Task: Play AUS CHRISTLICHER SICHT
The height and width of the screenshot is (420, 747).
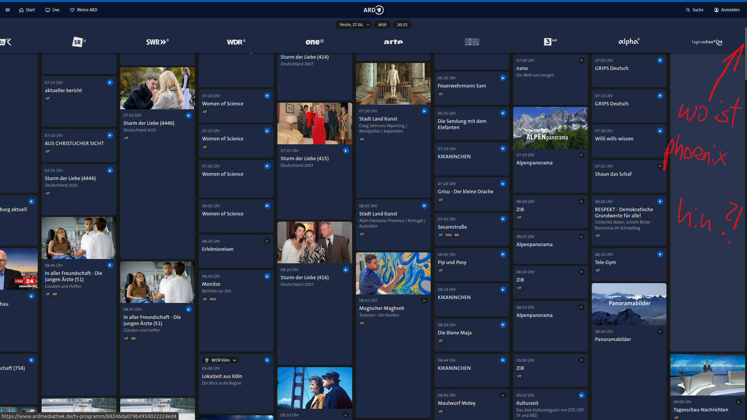Action: pyautogui.click(x=110, y=135)
